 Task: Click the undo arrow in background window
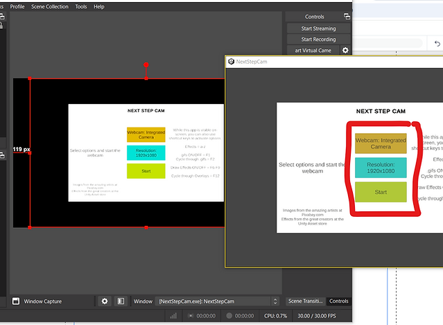pyautogui.click(x=437, y=44)
